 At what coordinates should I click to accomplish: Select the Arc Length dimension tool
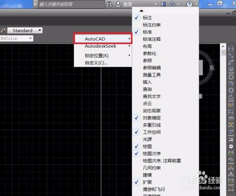[x=231, y=62]
